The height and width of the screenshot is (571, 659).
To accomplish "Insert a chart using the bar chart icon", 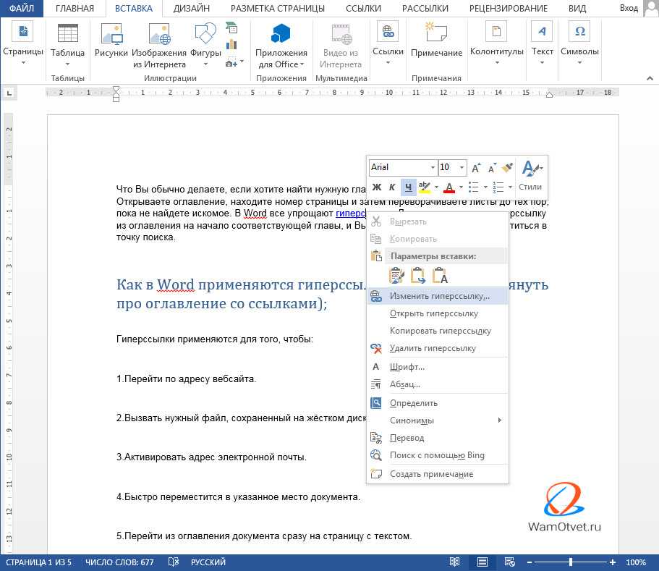I will click(x=231, y=44).
